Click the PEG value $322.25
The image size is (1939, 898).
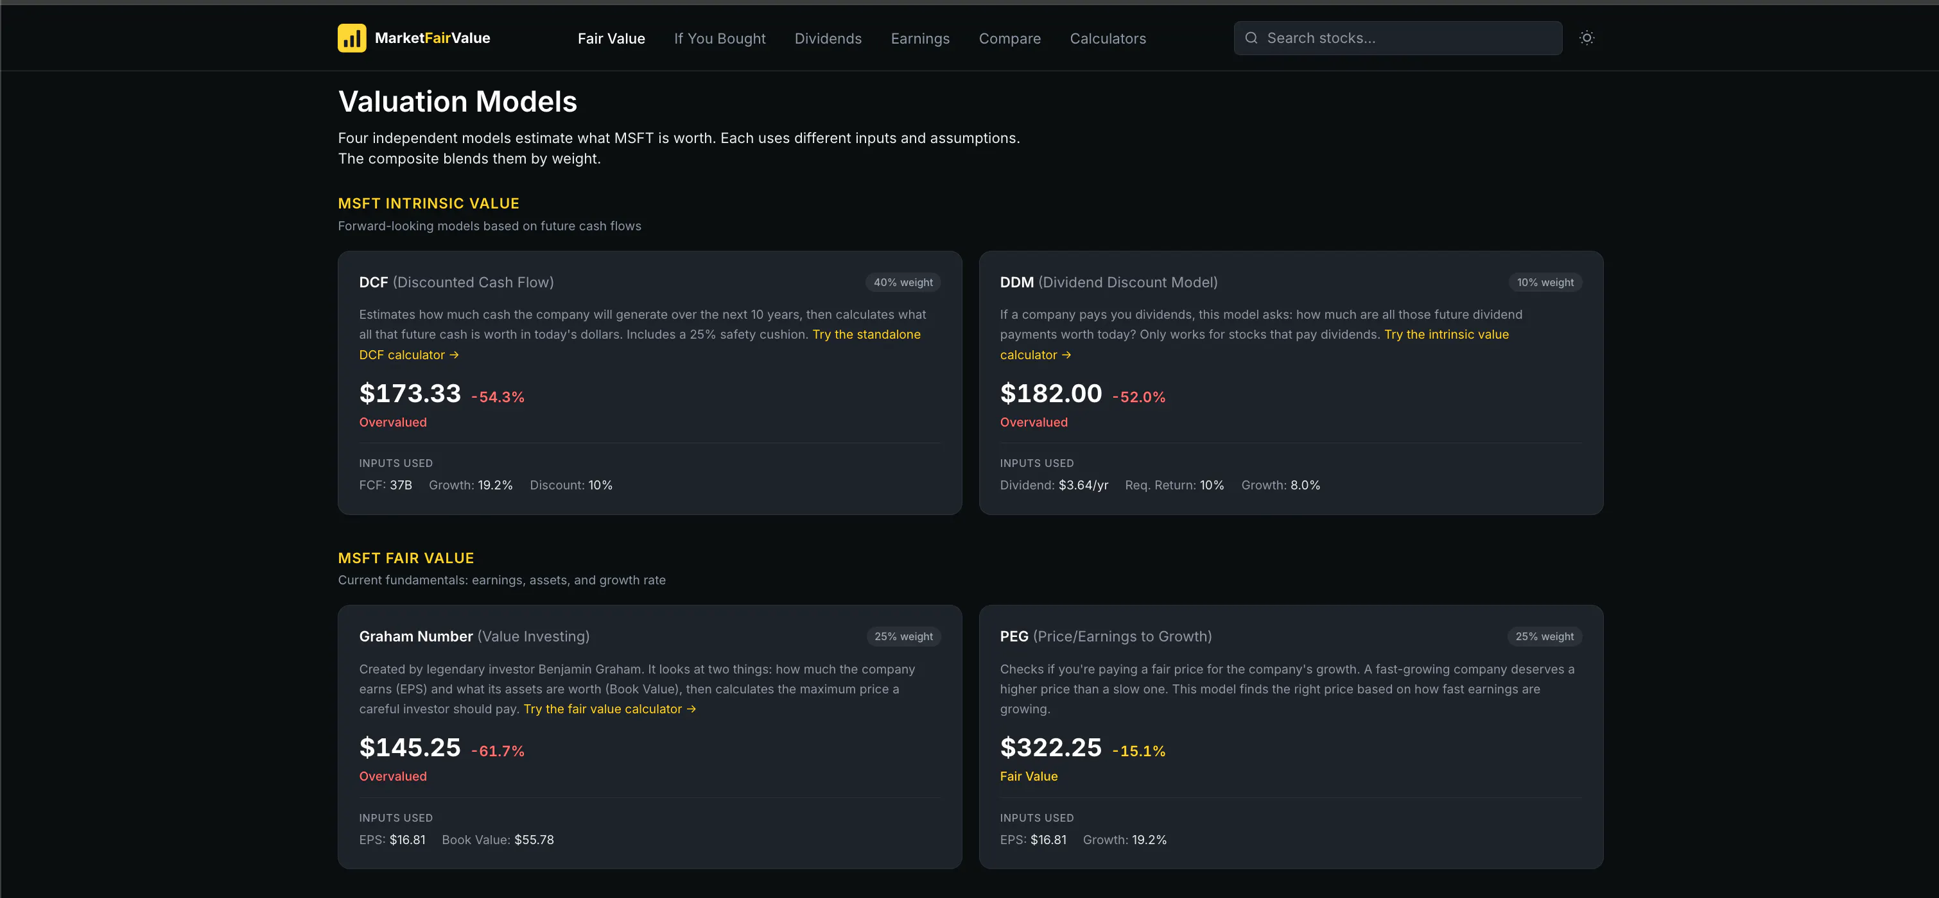click(1051, 747)
